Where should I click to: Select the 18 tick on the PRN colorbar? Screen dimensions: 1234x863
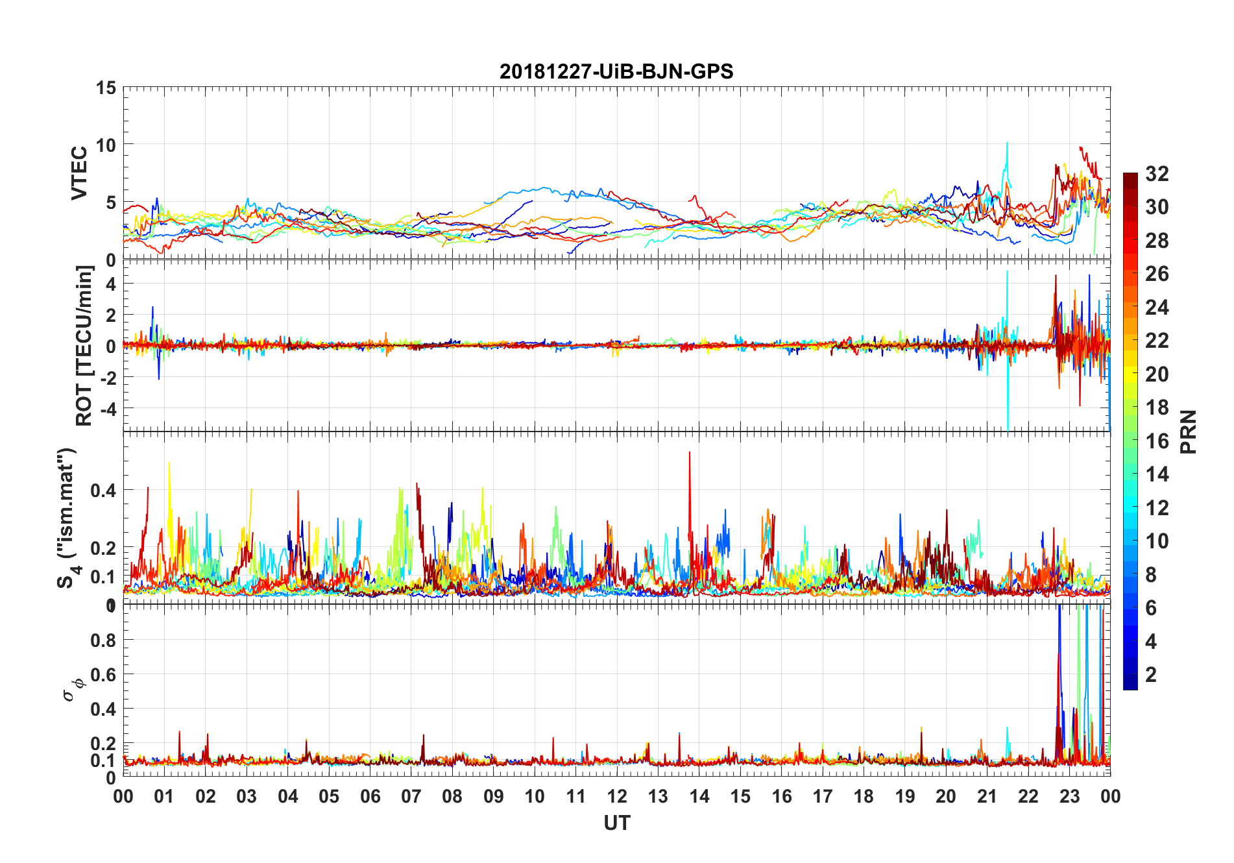tap(1157, 407)
